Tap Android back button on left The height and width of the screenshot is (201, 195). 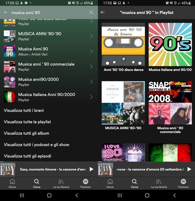pos(77,195)
